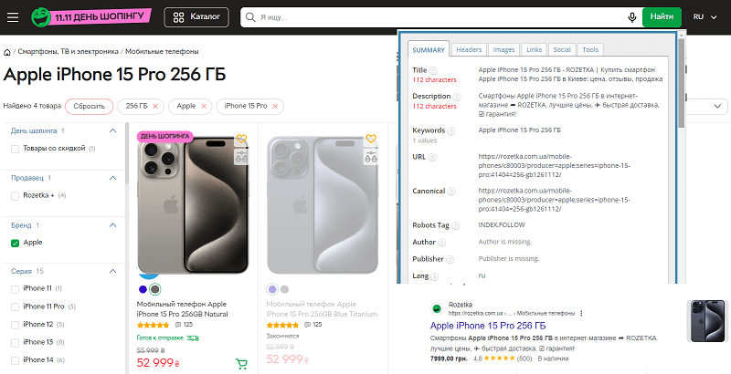
Task: Open the sorting dropdown at right
Action: click(x=705, y=107)
